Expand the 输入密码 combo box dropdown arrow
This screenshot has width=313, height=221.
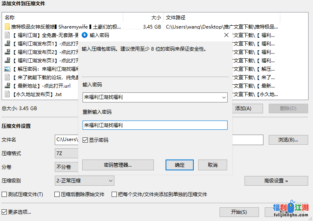[x=224, y=97]
